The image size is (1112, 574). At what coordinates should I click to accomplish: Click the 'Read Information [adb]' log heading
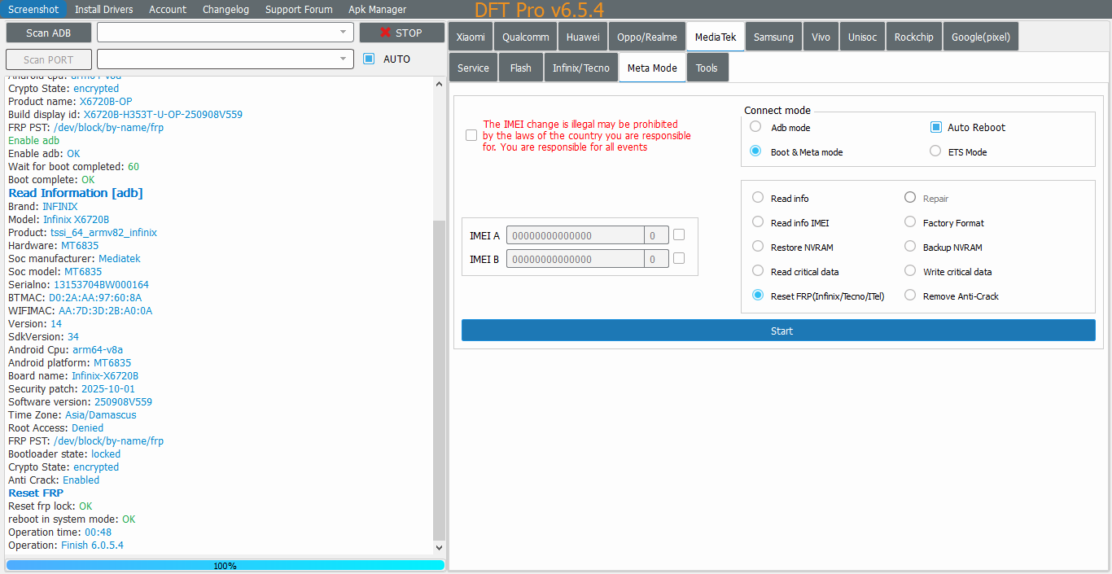(76, 193)
